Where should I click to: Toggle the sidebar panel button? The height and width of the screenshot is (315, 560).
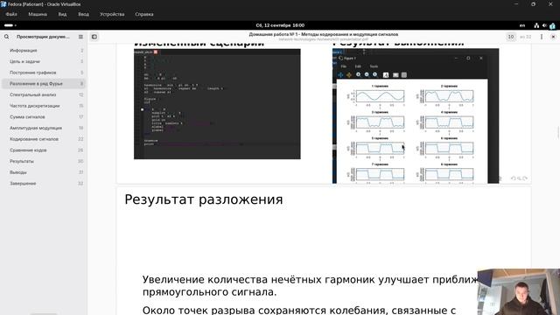pyautogui.click(x=94, y=37)
